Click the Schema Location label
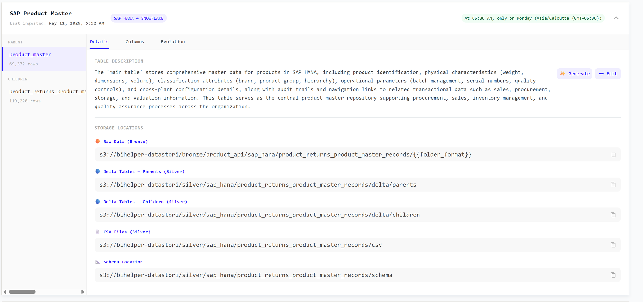Image resolution: width=643 pixels, height=302 pixels. 123,262
